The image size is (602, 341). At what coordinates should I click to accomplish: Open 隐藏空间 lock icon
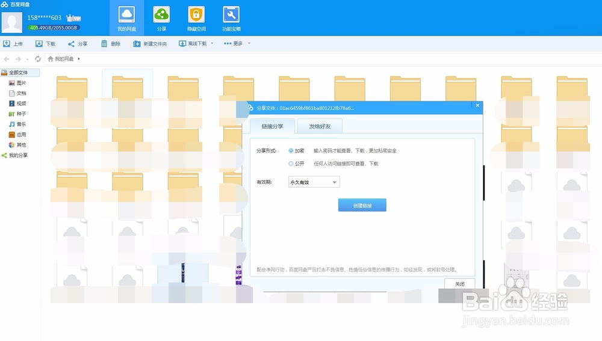tap(196, 18)
